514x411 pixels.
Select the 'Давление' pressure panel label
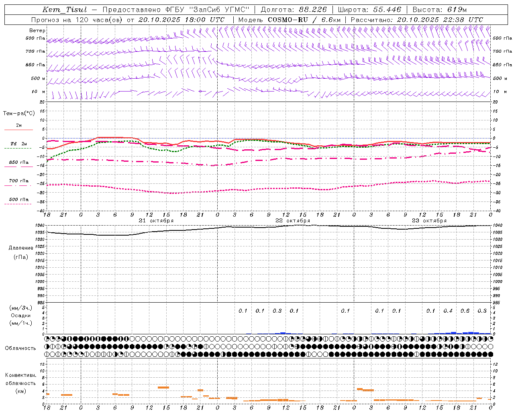click(21, 248)
